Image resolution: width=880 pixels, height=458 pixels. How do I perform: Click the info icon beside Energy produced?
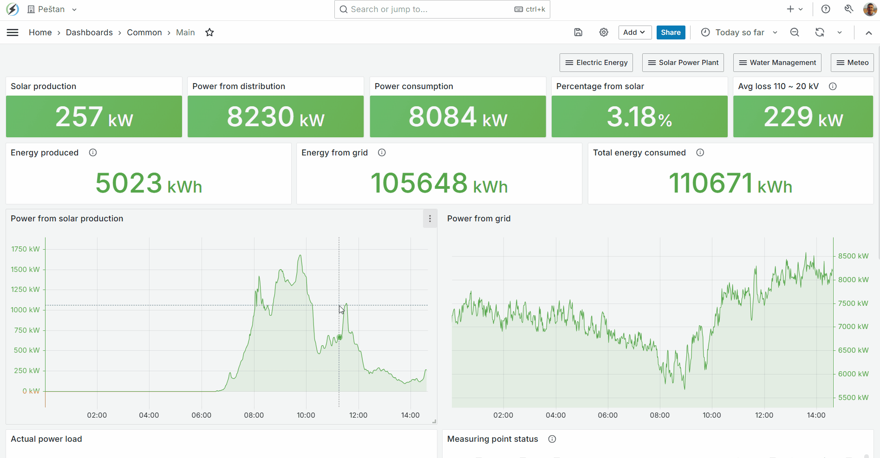coord(93,152)
